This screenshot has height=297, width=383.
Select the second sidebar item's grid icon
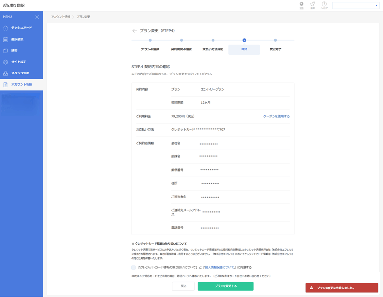point(5,39)
